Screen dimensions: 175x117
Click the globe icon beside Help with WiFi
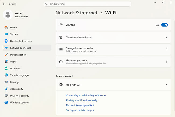point(61,85)
